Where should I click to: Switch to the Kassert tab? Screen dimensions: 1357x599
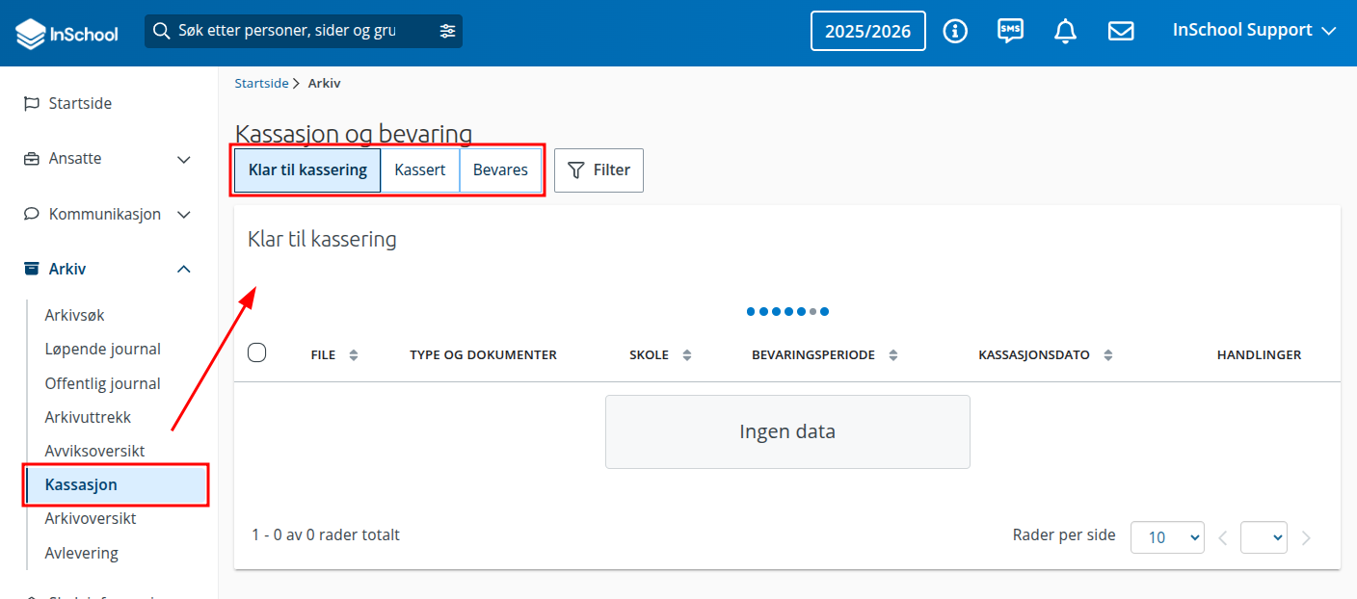[x=420, y=170]
